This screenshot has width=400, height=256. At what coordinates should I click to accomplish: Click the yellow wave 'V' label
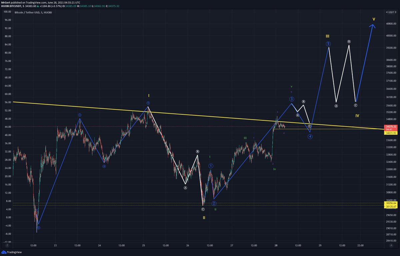point(374,19)
